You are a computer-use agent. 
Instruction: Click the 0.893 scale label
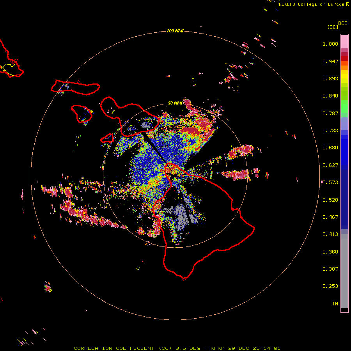coord(330,78)
